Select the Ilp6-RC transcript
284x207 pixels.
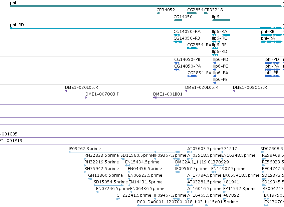(x=216, y=42)
